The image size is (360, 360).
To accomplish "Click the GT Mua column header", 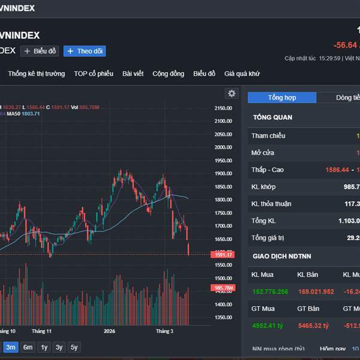I will [x=263, y=308].
